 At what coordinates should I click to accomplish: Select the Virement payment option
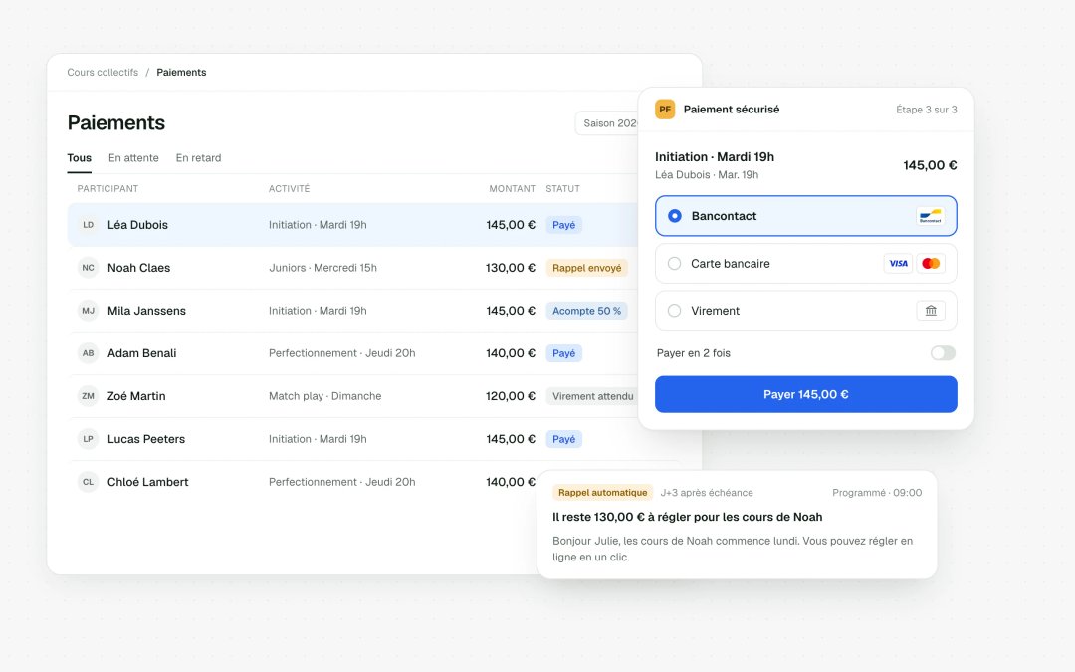point(805,311)
